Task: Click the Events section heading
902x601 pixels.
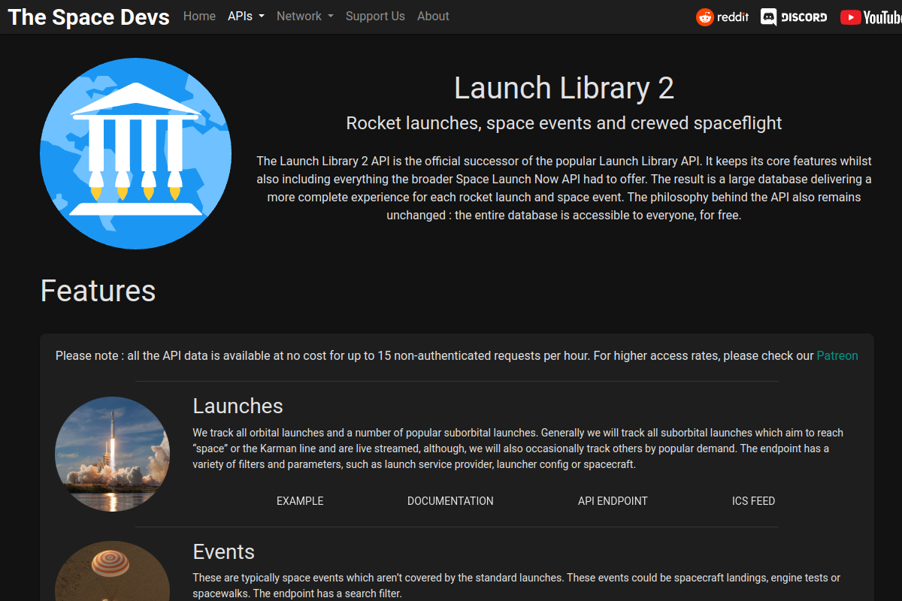Action: click(224, 552)
